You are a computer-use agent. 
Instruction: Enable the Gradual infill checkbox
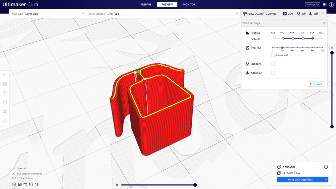273,55
